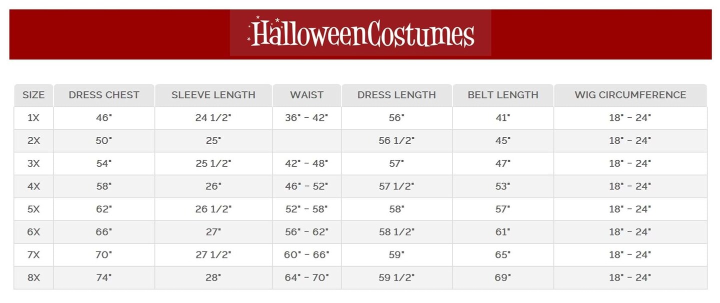Viewport: 720px width, 303px height.
Task: Select the 58 1/2" dress length cell
Action: click(396, 232)
